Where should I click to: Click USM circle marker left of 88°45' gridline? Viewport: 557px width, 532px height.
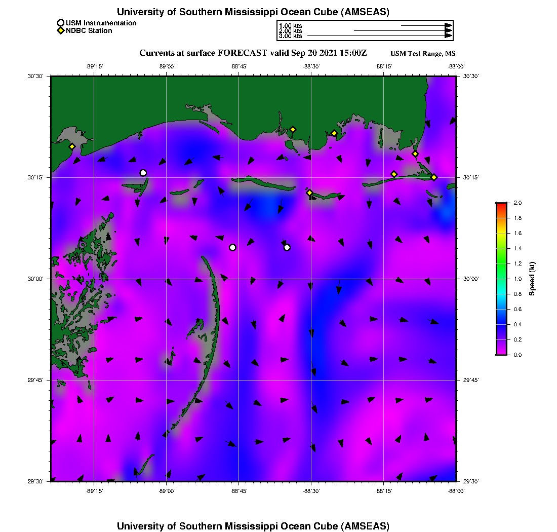232,247
